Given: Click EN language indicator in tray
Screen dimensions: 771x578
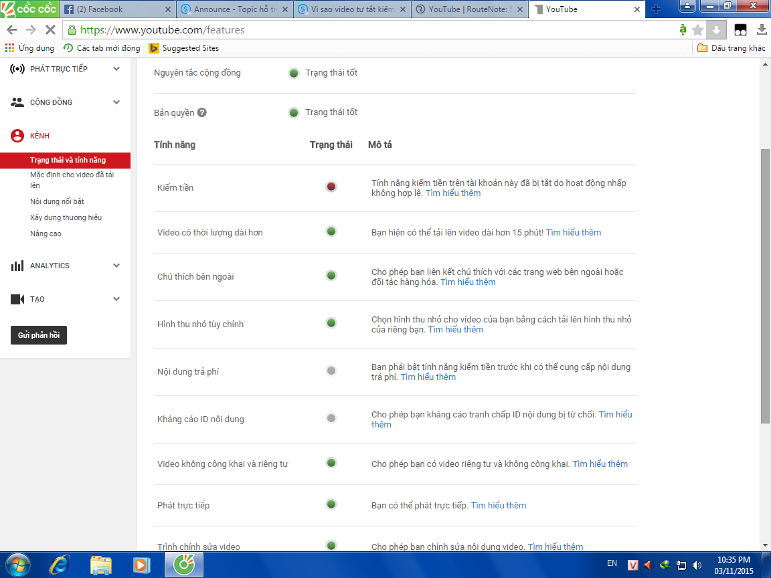Looking at the screenshot, I should point(612,563).
